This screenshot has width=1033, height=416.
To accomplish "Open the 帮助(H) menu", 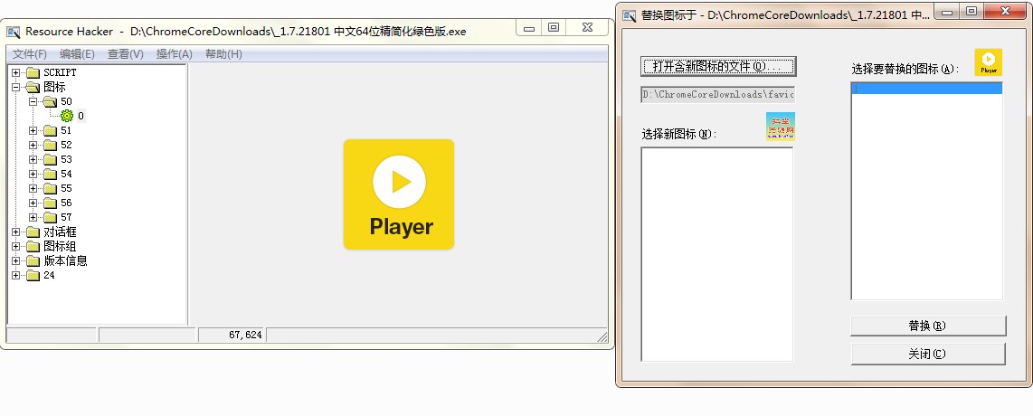I will pos(223,54).
